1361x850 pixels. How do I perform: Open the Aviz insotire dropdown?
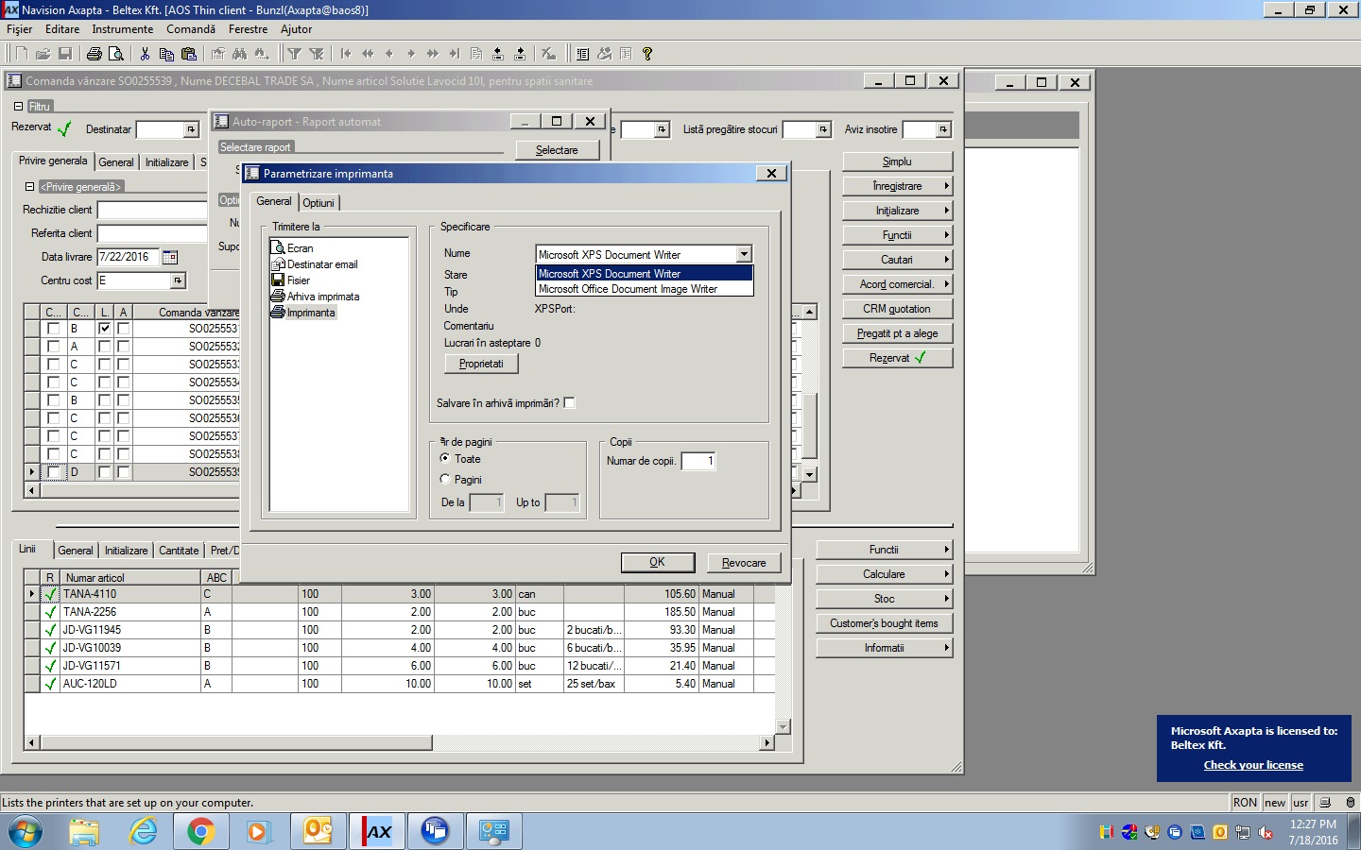(943, 129)
